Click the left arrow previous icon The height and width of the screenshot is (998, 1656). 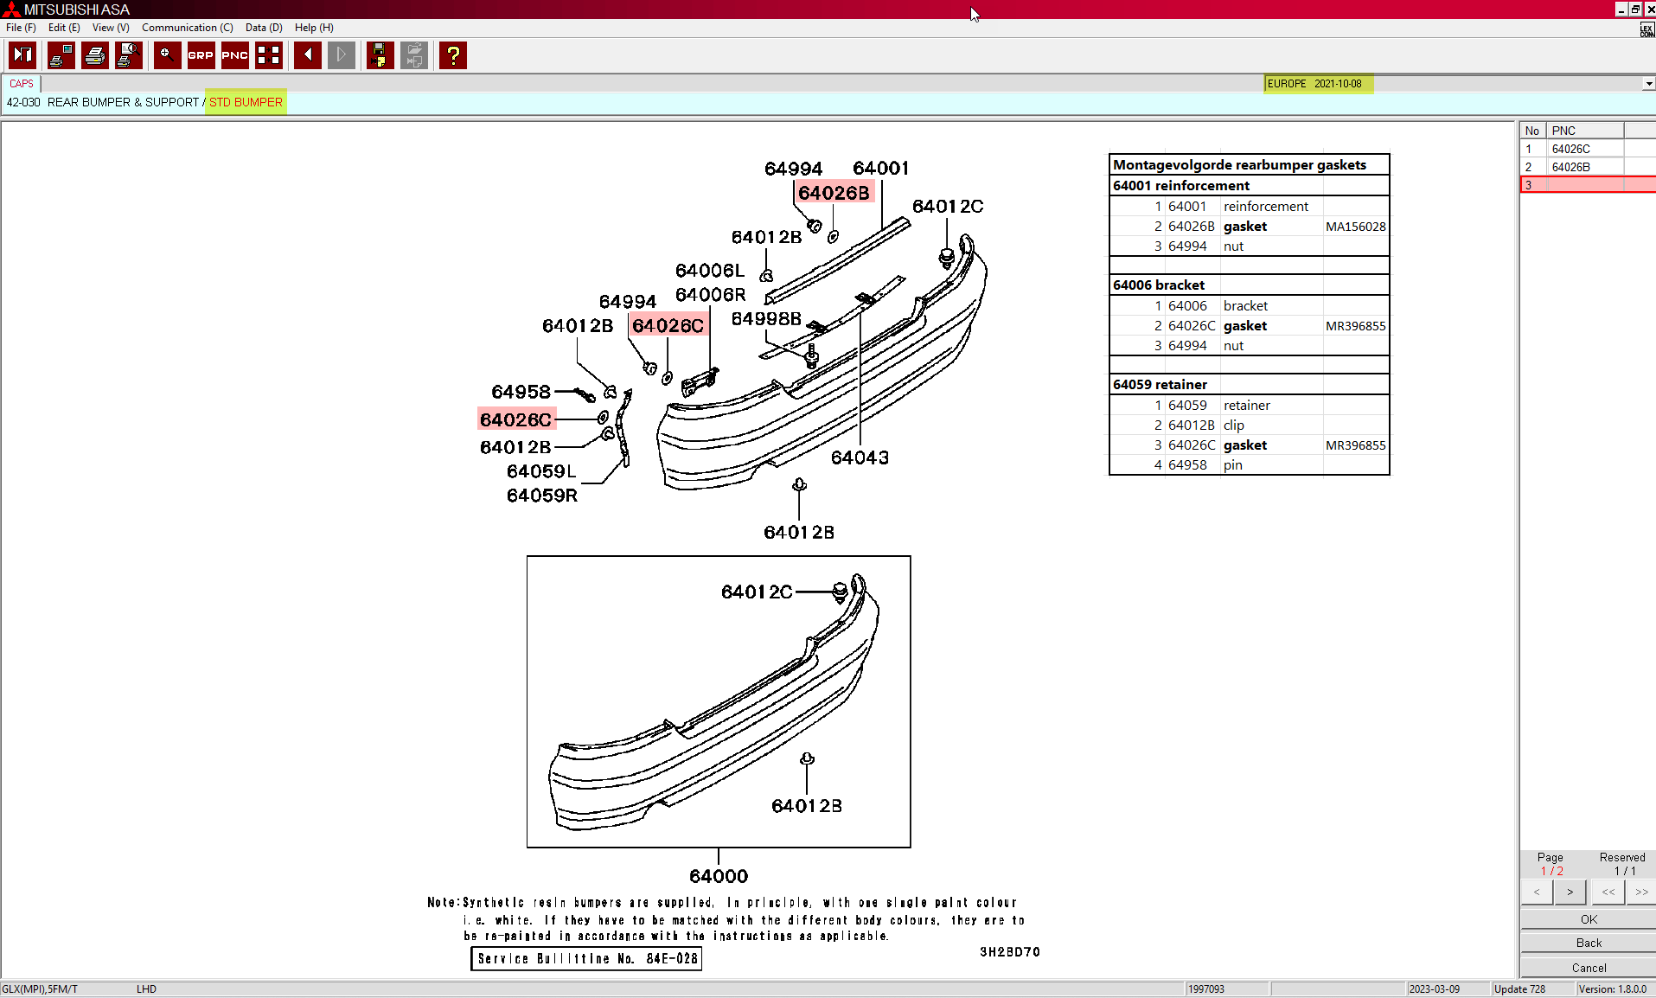point(308,55)
